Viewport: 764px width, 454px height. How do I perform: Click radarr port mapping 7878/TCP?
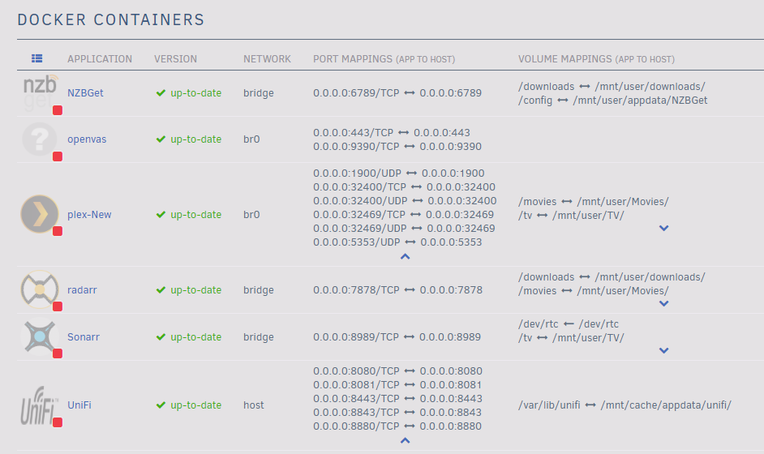pyautogui.click(x=397, y=290)
